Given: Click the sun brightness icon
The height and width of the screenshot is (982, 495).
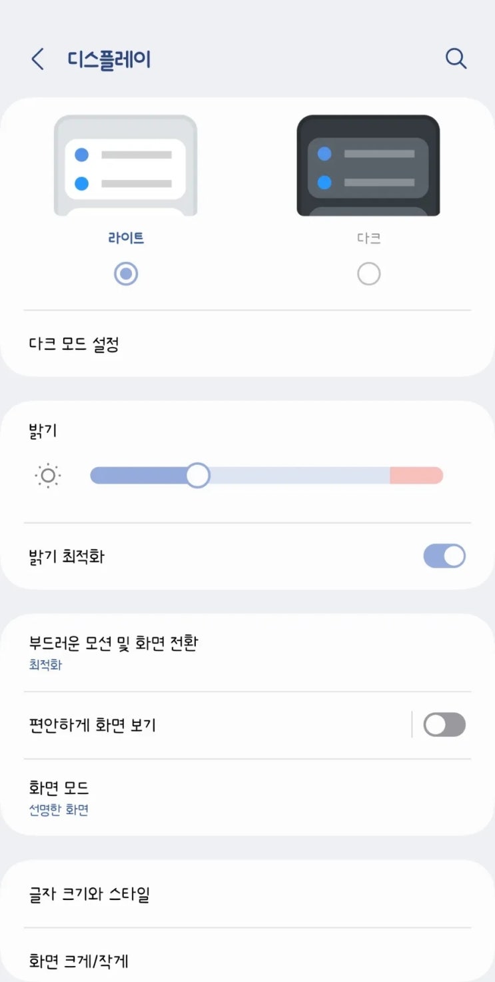Looking at the screenshot, I should [48, 476].
